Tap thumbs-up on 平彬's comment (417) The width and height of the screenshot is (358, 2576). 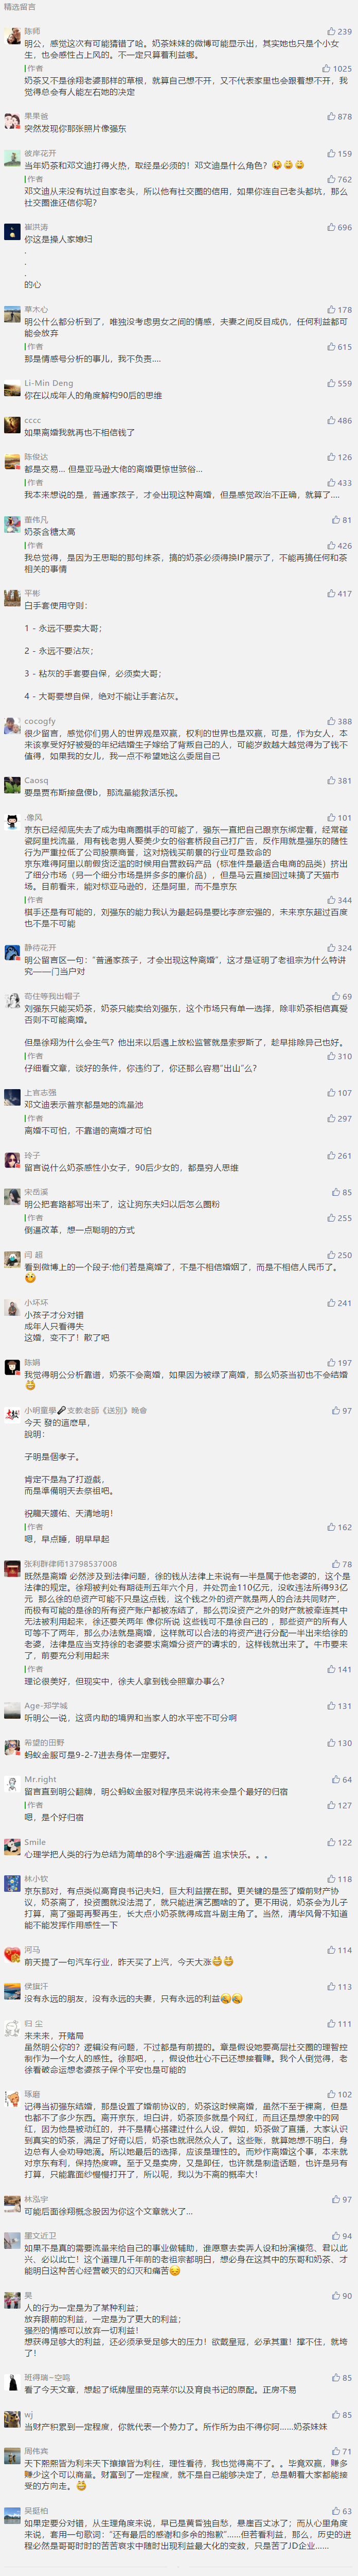(339, 593)
